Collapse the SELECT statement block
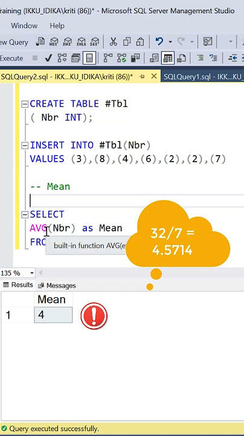Screen dimensions: 244x436 [x=25, y=214]
